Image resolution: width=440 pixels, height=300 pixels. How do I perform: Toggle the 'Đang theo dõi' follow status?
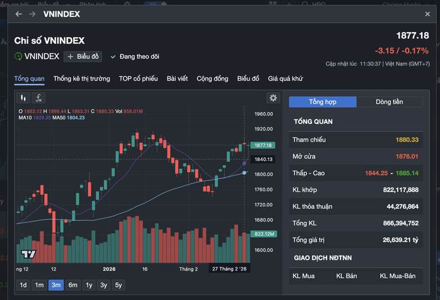[x=135, y=57]
